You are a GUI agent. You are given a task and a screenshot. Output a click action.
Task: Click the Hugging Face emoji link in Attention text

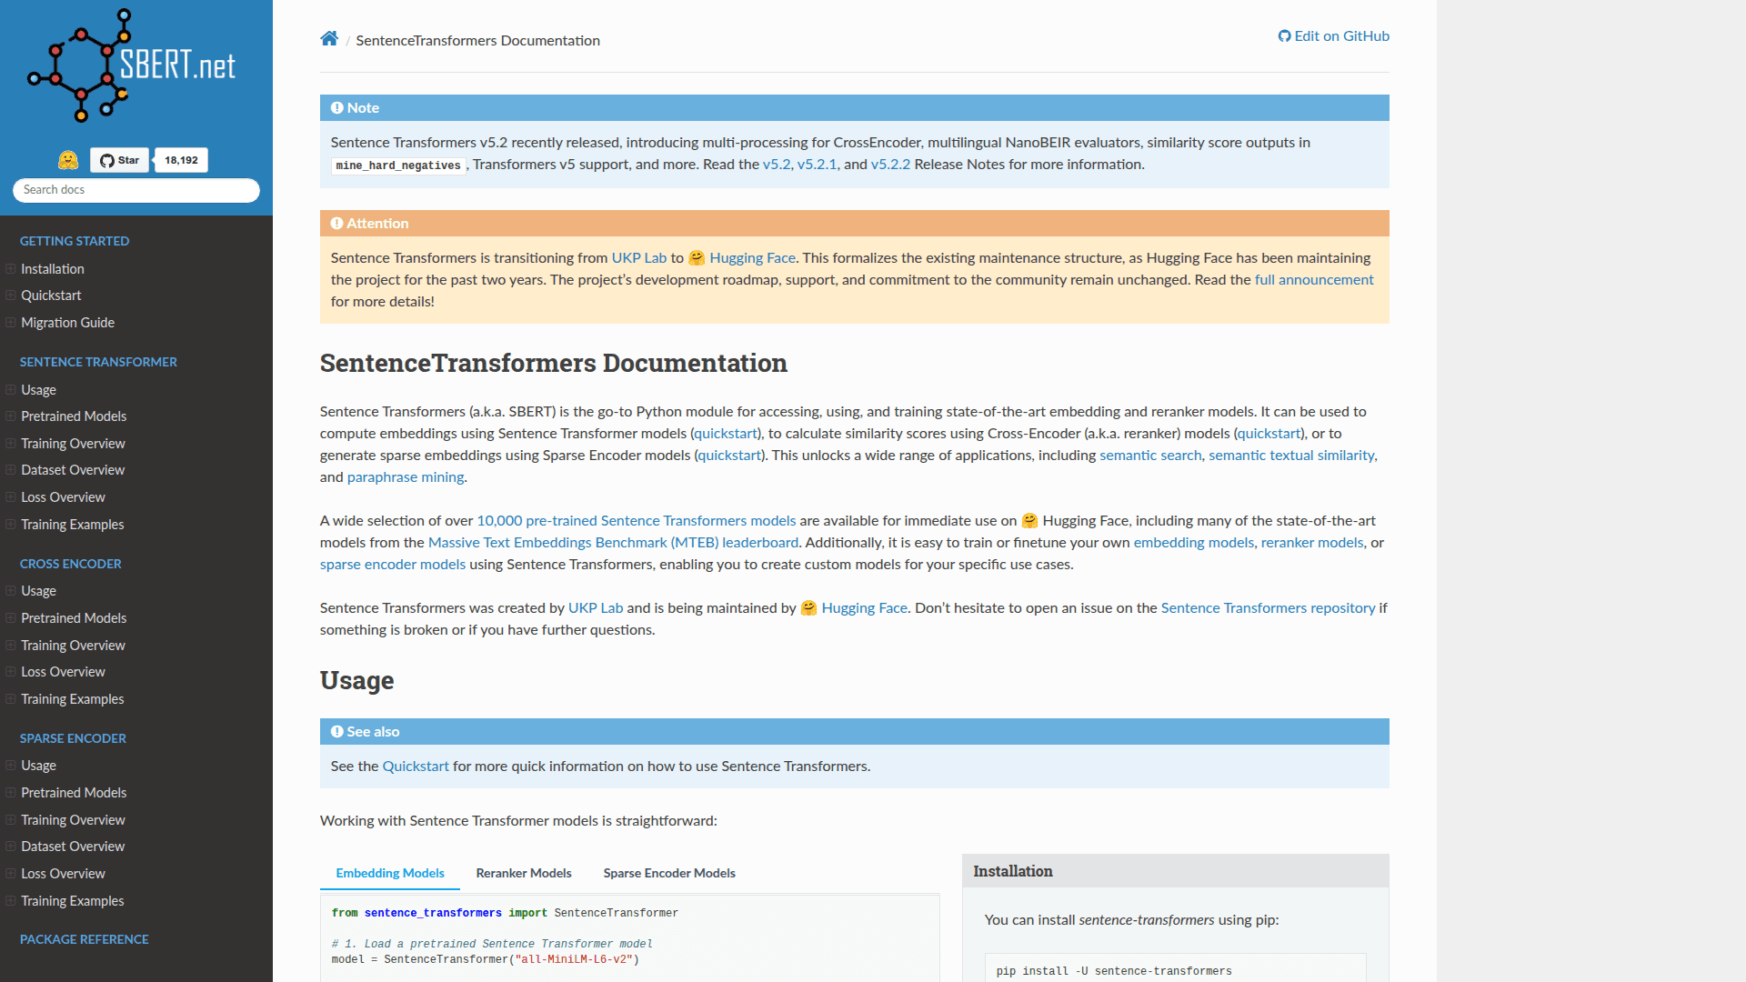(697, 257)
